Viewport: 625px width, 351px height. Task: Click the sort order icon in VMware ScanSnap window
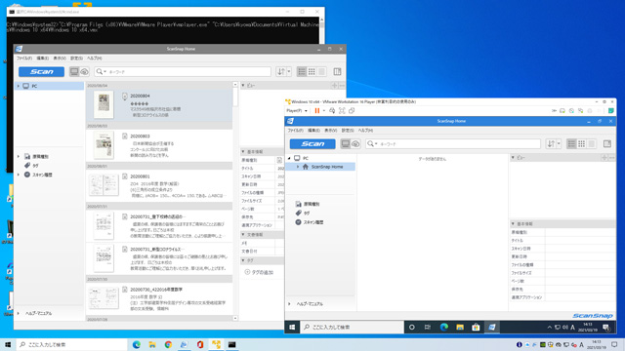coord(551,143)
